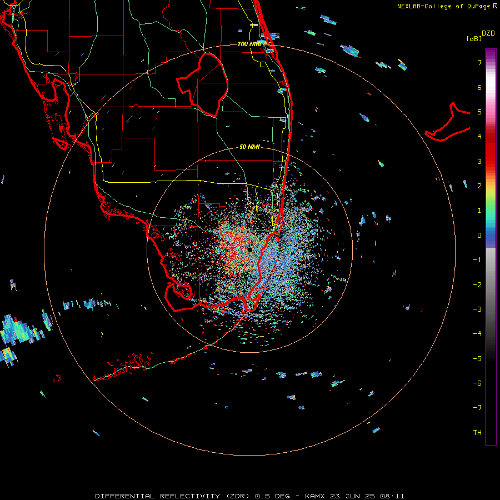500x500 pixels.
Task: Click the 100 NMI range ring label
Action: (x=249, y=44)
